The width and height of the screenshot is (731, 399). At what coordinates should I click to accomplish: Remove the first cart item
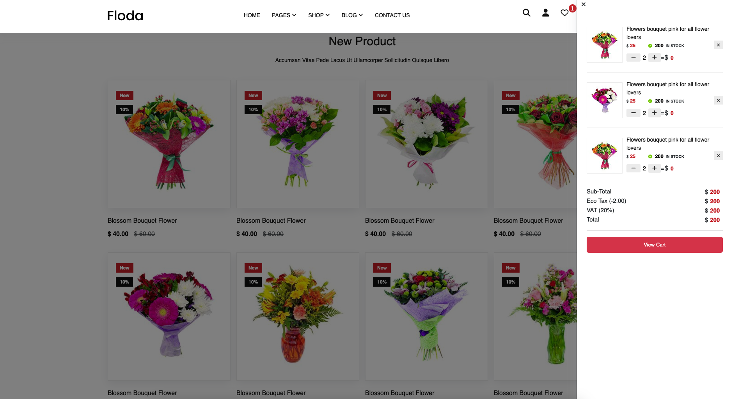pyautogui.click(x=718, y=45)
